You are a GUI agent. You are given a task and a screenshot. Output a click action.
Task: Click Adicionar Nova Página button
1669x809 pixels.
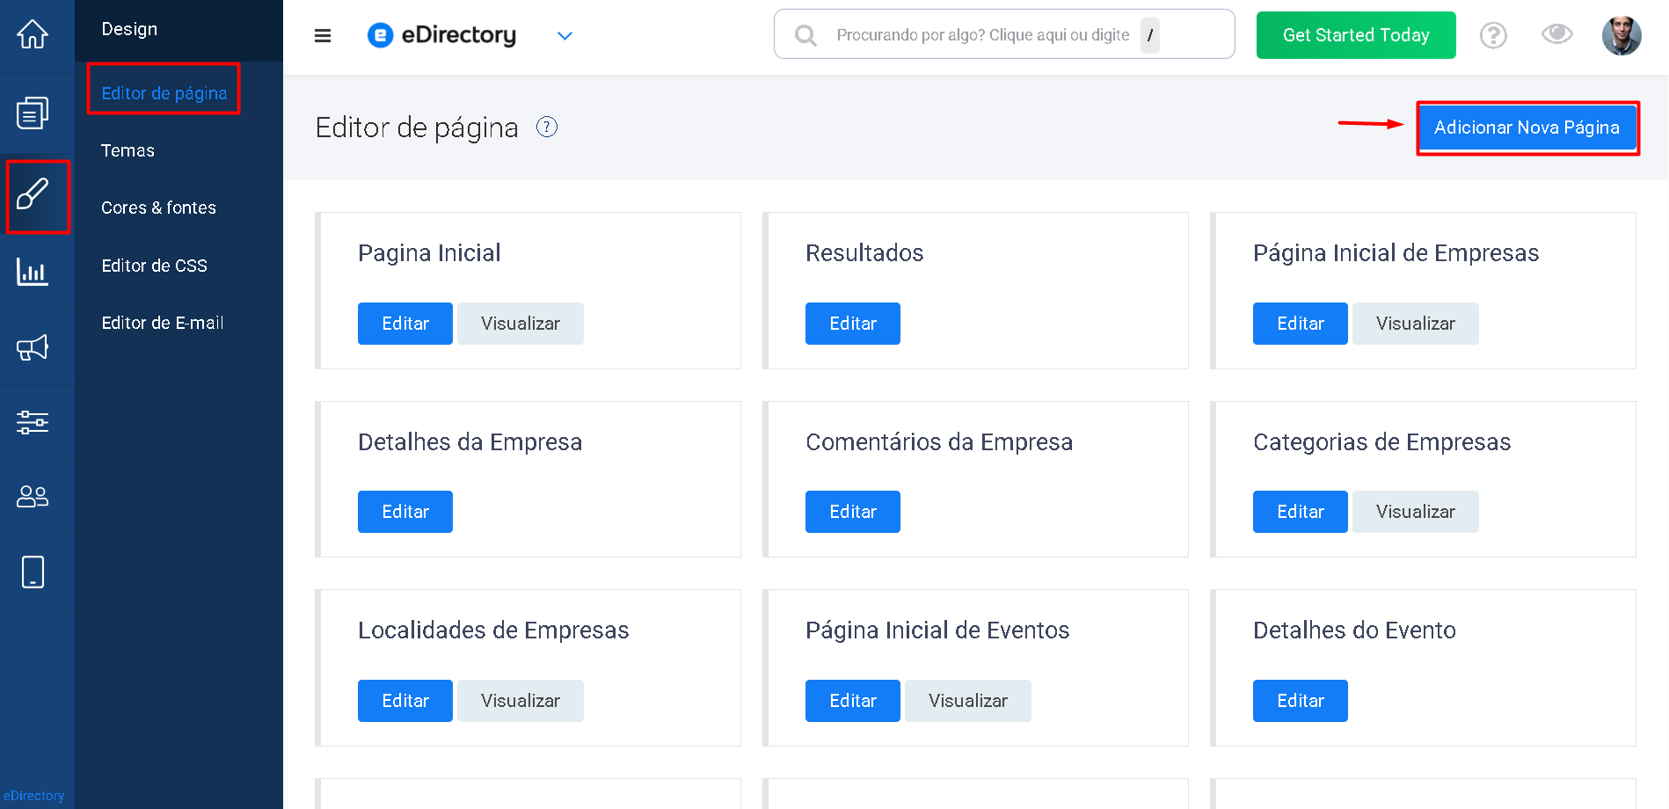1527,128
